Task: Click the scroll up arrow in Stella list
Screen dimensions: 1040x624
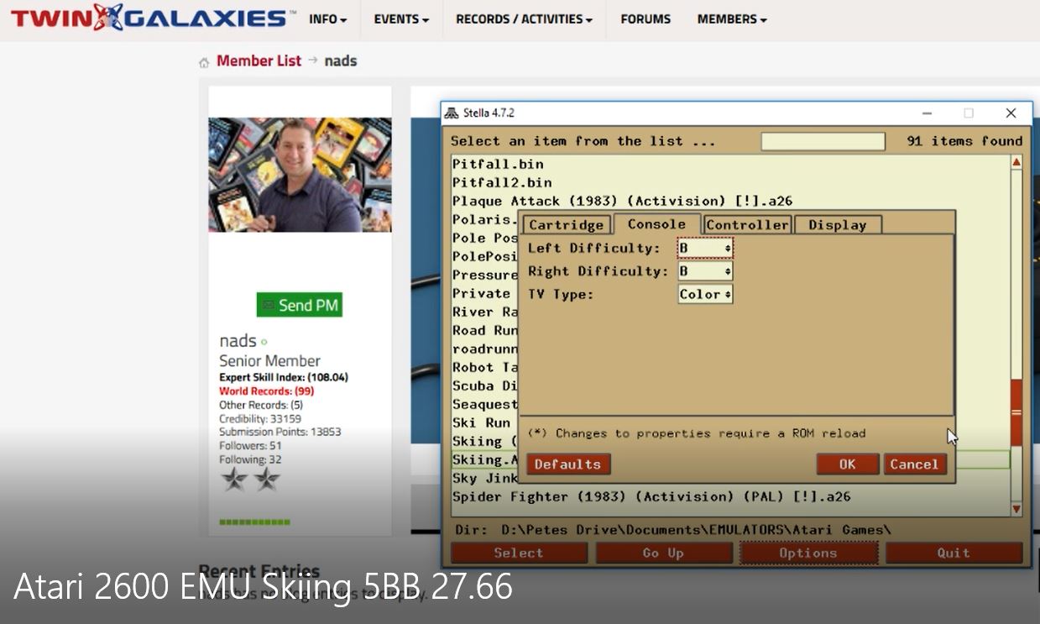Action: tap(1016, 162)
